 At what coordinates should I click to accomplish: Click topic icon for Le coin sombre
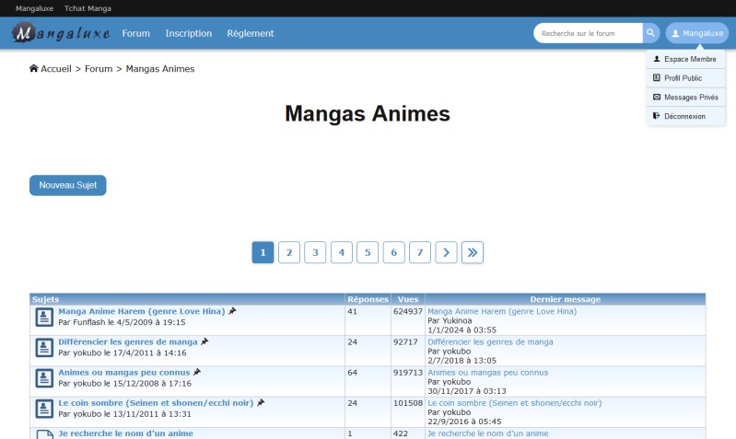click(44, 409)
